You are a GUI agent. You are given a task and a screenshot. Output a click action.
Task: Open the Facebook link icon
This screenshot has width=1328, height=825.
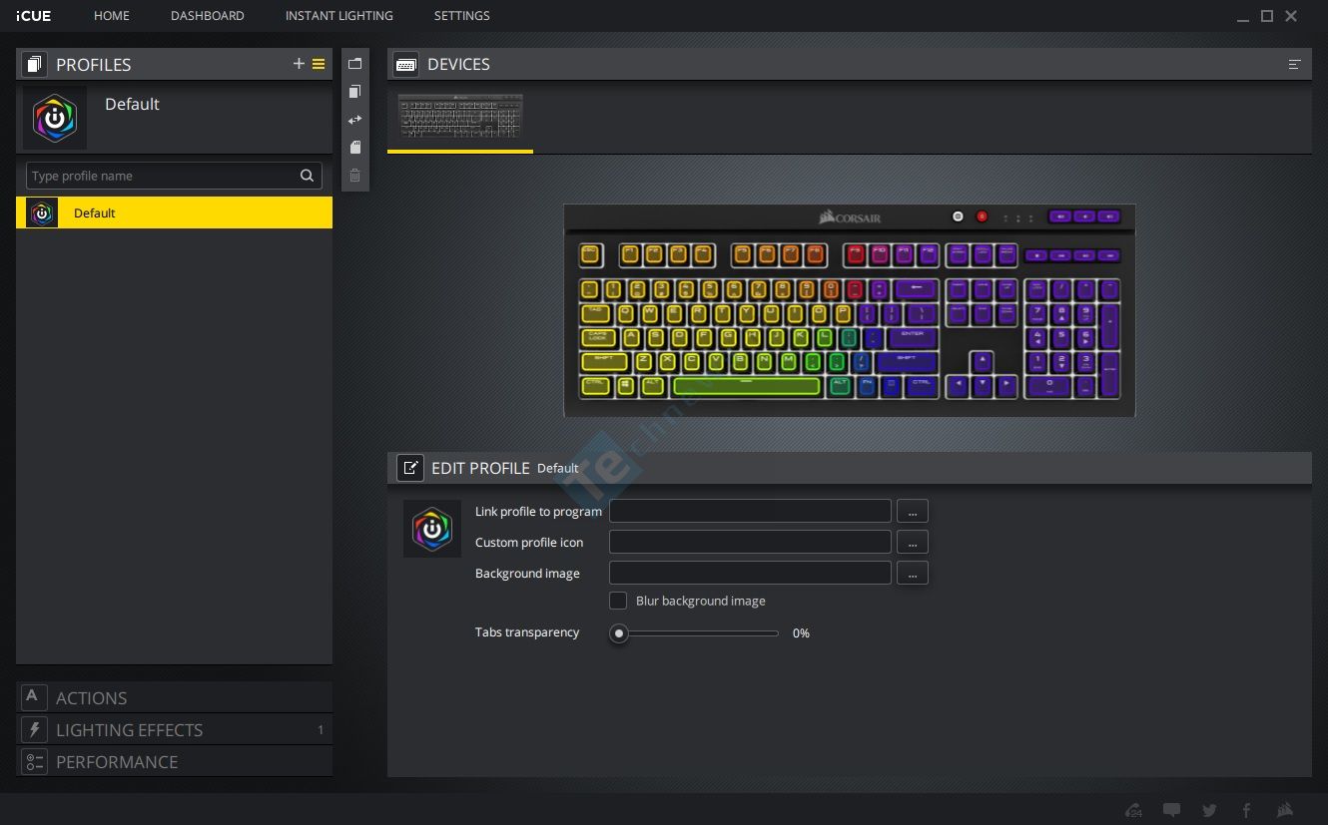click(x=1246, y=810)
